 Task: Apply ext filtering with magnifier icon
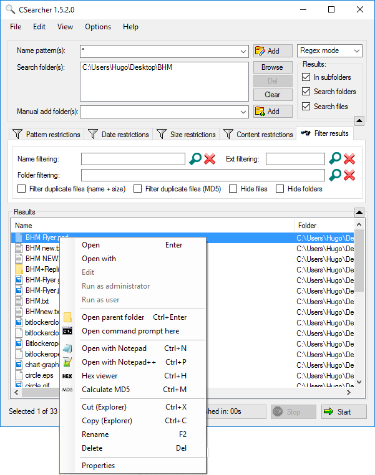pyautogui.click(x=335, y=159)
